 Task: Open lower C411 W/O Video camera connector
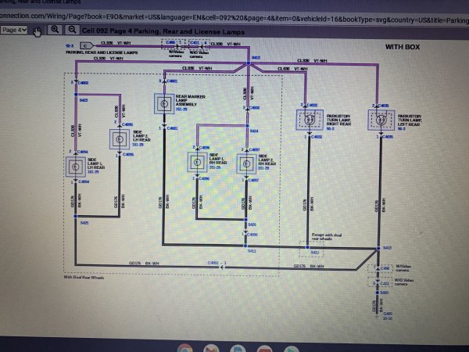tap(385, 283)
